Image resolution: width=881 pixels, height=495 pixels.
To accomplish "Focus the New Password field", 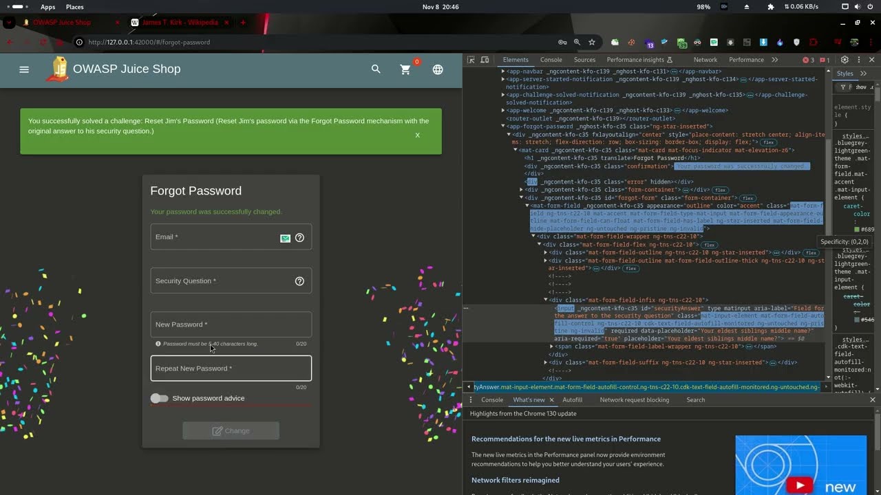I will [x=231, y=324].
